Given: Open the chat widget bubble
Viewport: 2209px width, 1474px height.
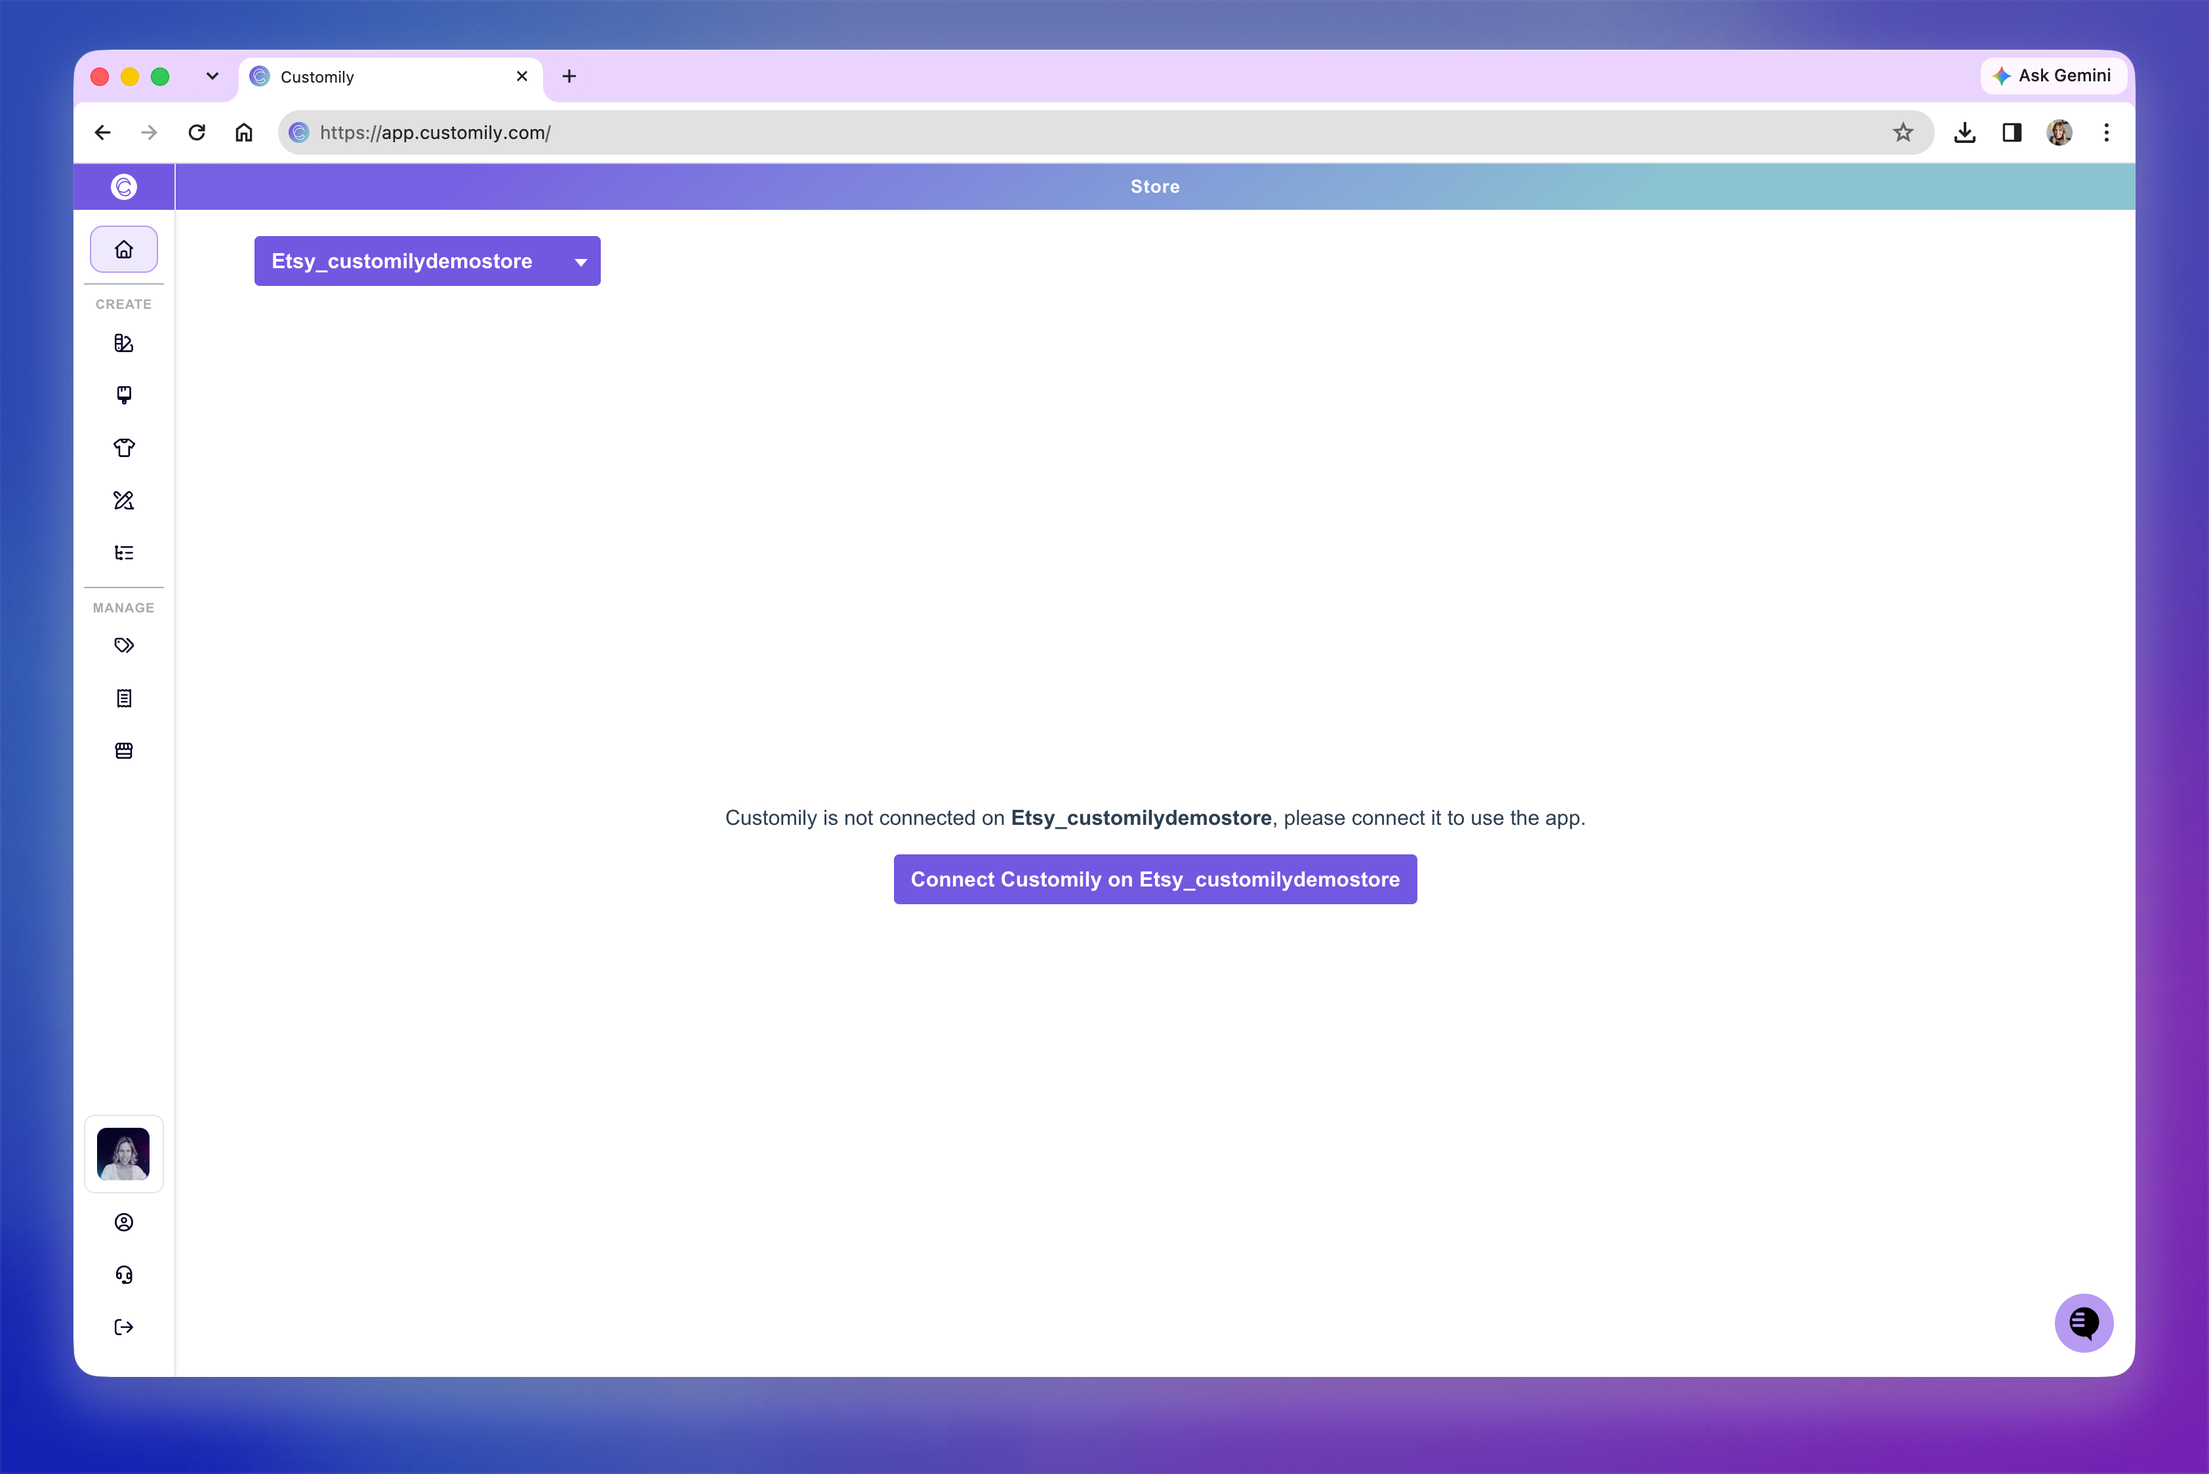Looking at the screenshot, I should pos(2084,1323).
